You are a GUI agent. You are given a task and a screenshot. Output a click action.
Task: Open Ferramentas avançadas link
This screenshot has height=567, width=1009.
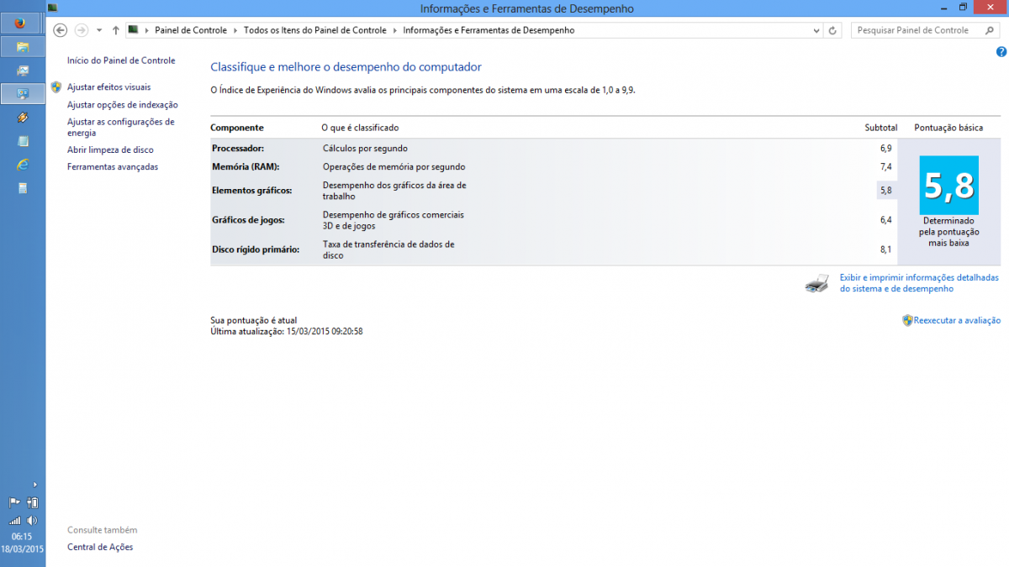113,167
